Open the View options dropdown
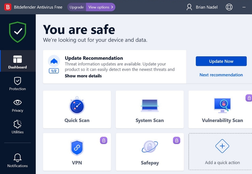This screenshot has height=174, width=252. (x=101, y=7)
